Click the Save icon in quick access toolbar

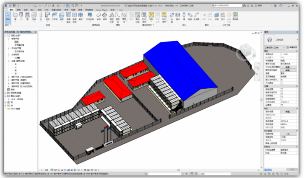(x=14, y=5)
